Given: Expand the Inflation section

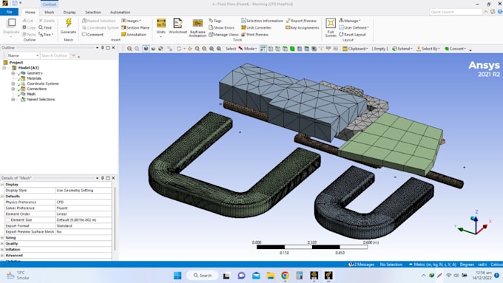Looking at the screenshot, I should pos(2,249).
